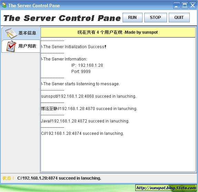Select the 博远至静 launch log entry
Image resolution: width=198 pixels, height=192 pixels.
coord(89,109)
